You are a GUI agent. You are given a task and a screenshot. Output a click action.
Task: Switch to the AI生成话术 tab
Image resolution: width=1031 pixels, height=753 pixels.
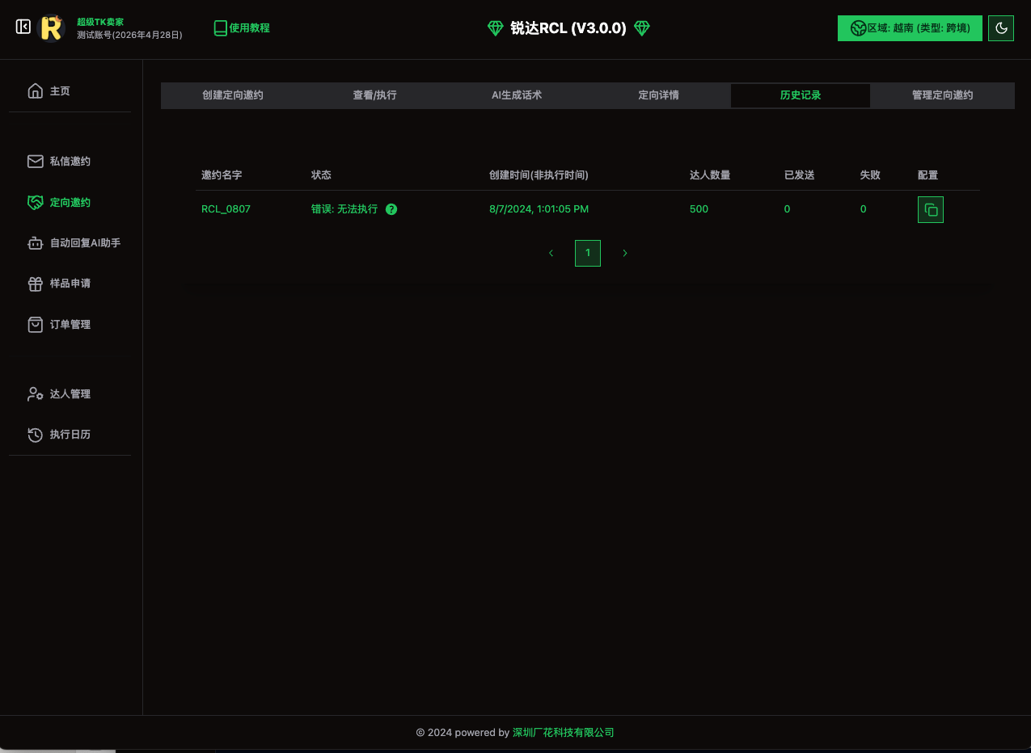pyautogui.click(x=517, y=95)
